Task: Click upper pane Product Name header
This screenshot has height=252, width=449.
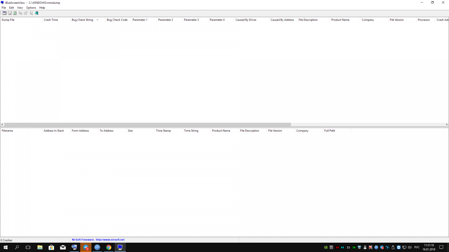Action: click(x=345, y=20)
